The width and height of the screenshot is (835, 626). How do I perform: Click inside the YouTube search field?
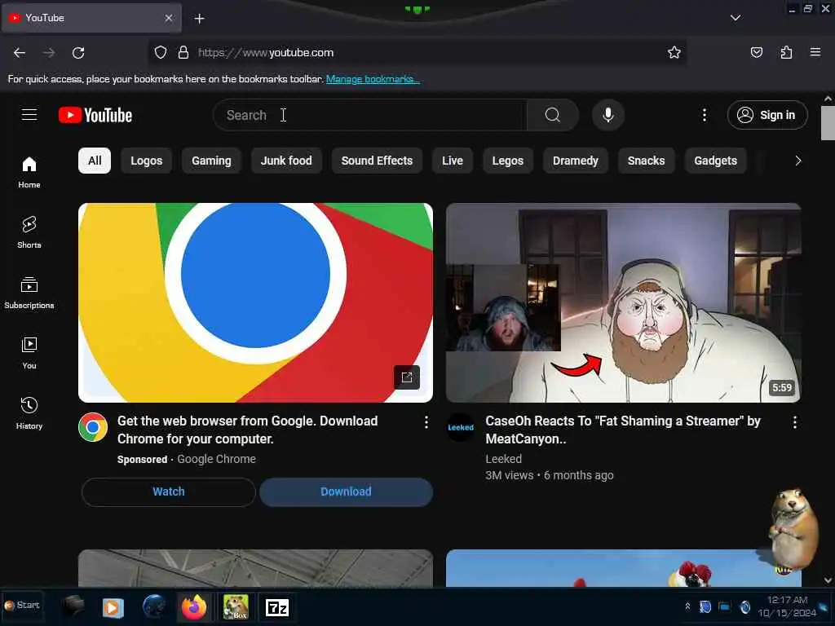pos(370,115)
